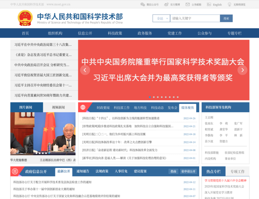The height and width of the screenshot is (199, 259).
Task: Open article [经济日报]「奋进新征程 建功新时代」
Action: click(120, 150)
